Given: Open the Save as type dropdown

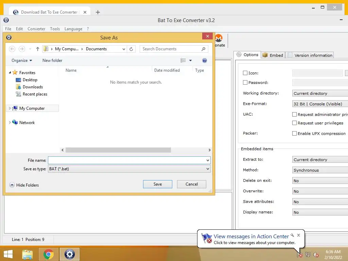Looking at the screenshot, I should coord(129,169).
